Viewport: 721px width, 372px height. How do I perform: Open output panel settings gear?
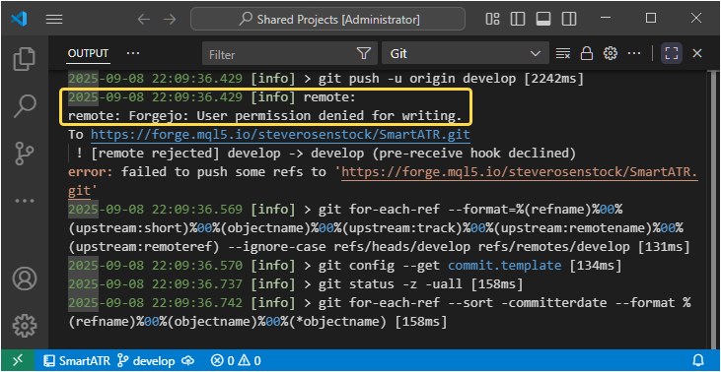(x=611, y=54)
